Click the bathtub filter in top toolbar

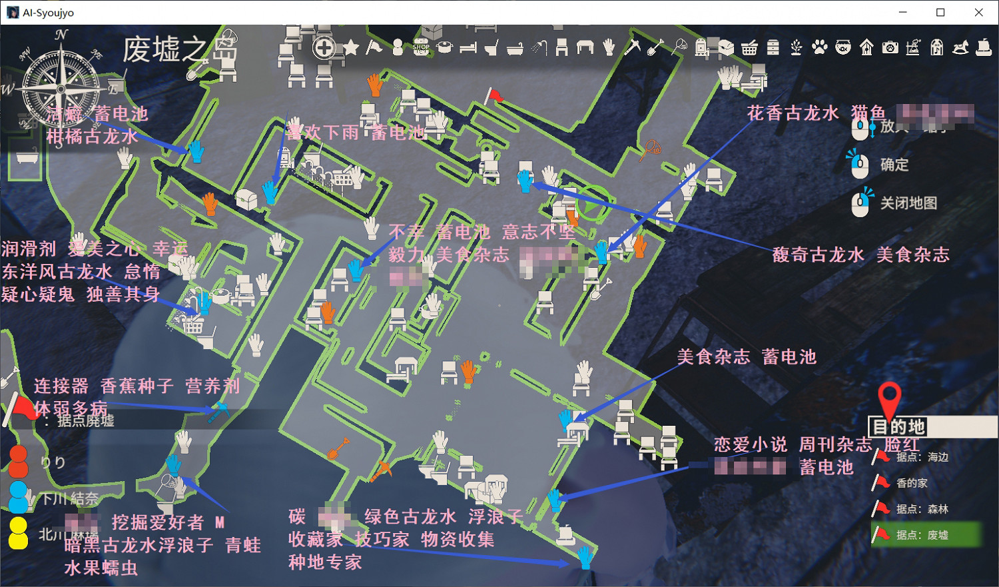pyautogui.click(x=515, y=48)
